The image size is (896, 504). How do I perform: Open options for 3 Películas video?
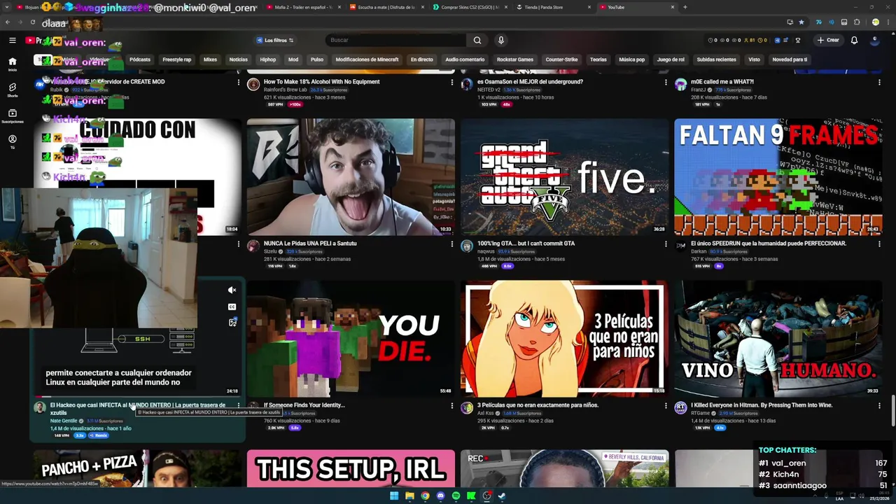(666, 406)
